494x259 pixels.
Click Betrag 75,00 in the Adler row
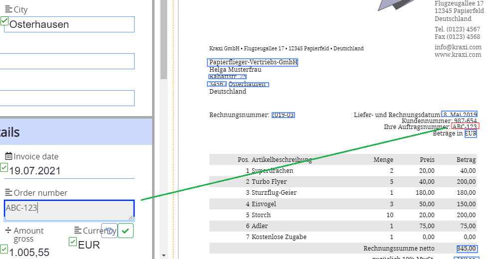pos(468,226)
